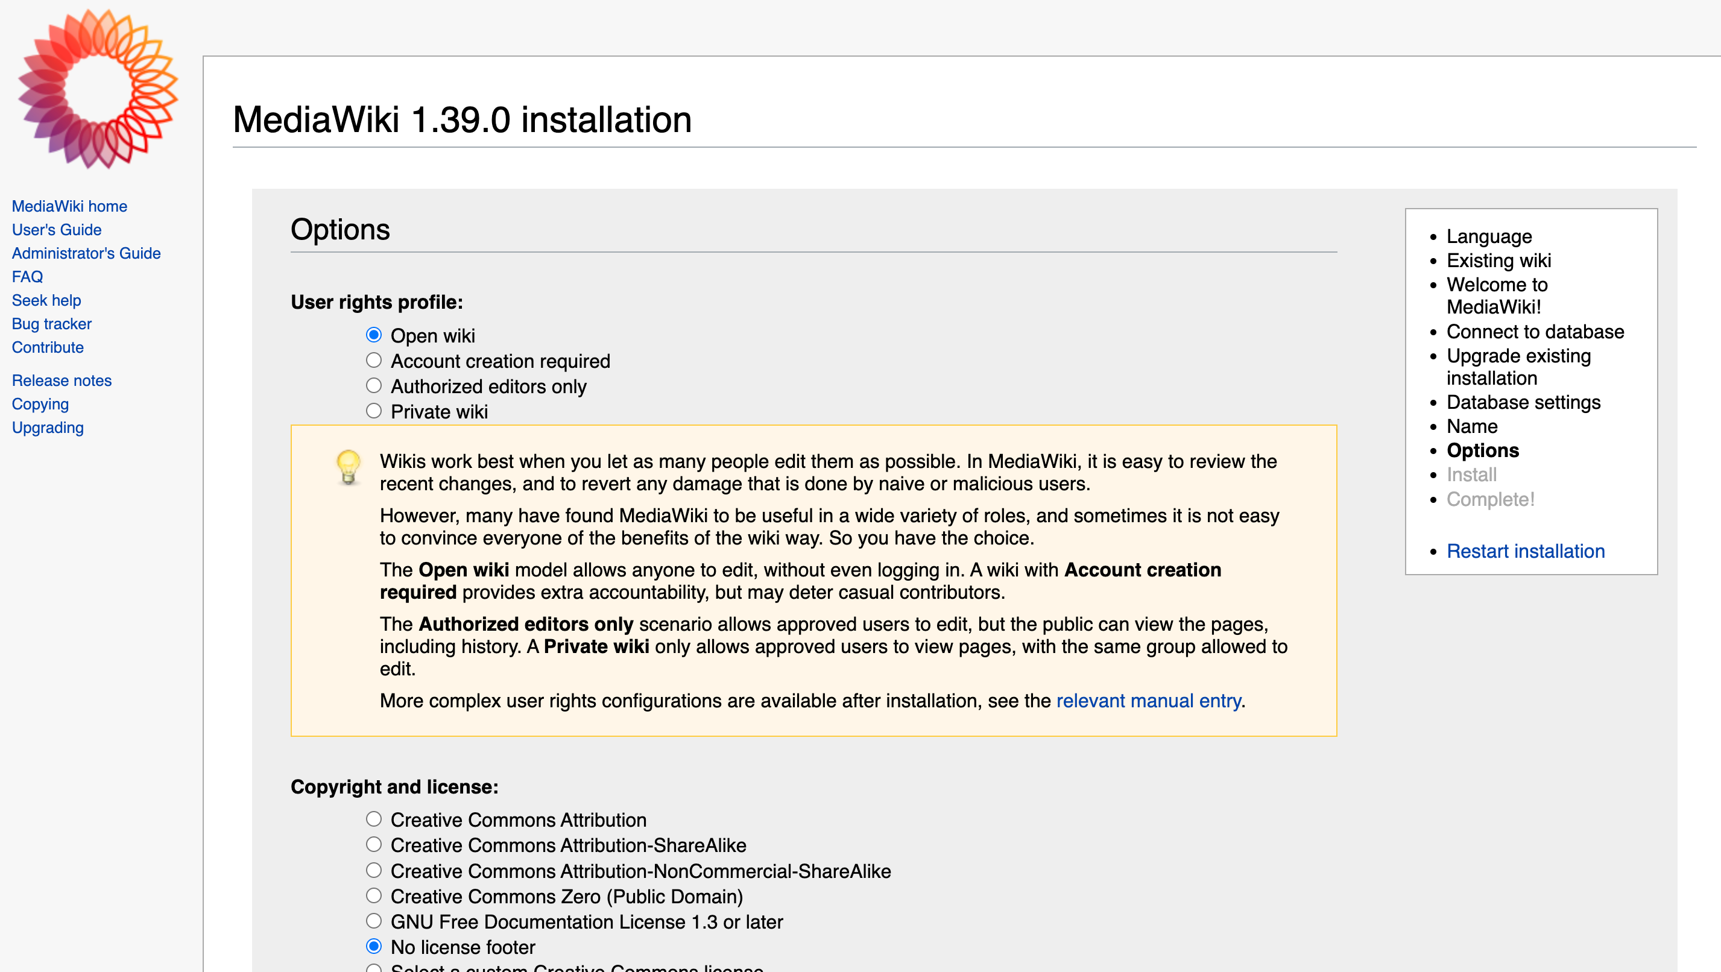Screen dimensions: 1721x972
Task: Select GNU Free Documentation License option
Action: point(373,921)
